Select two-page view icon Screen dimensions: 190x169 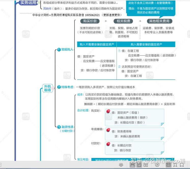[146, 165]
